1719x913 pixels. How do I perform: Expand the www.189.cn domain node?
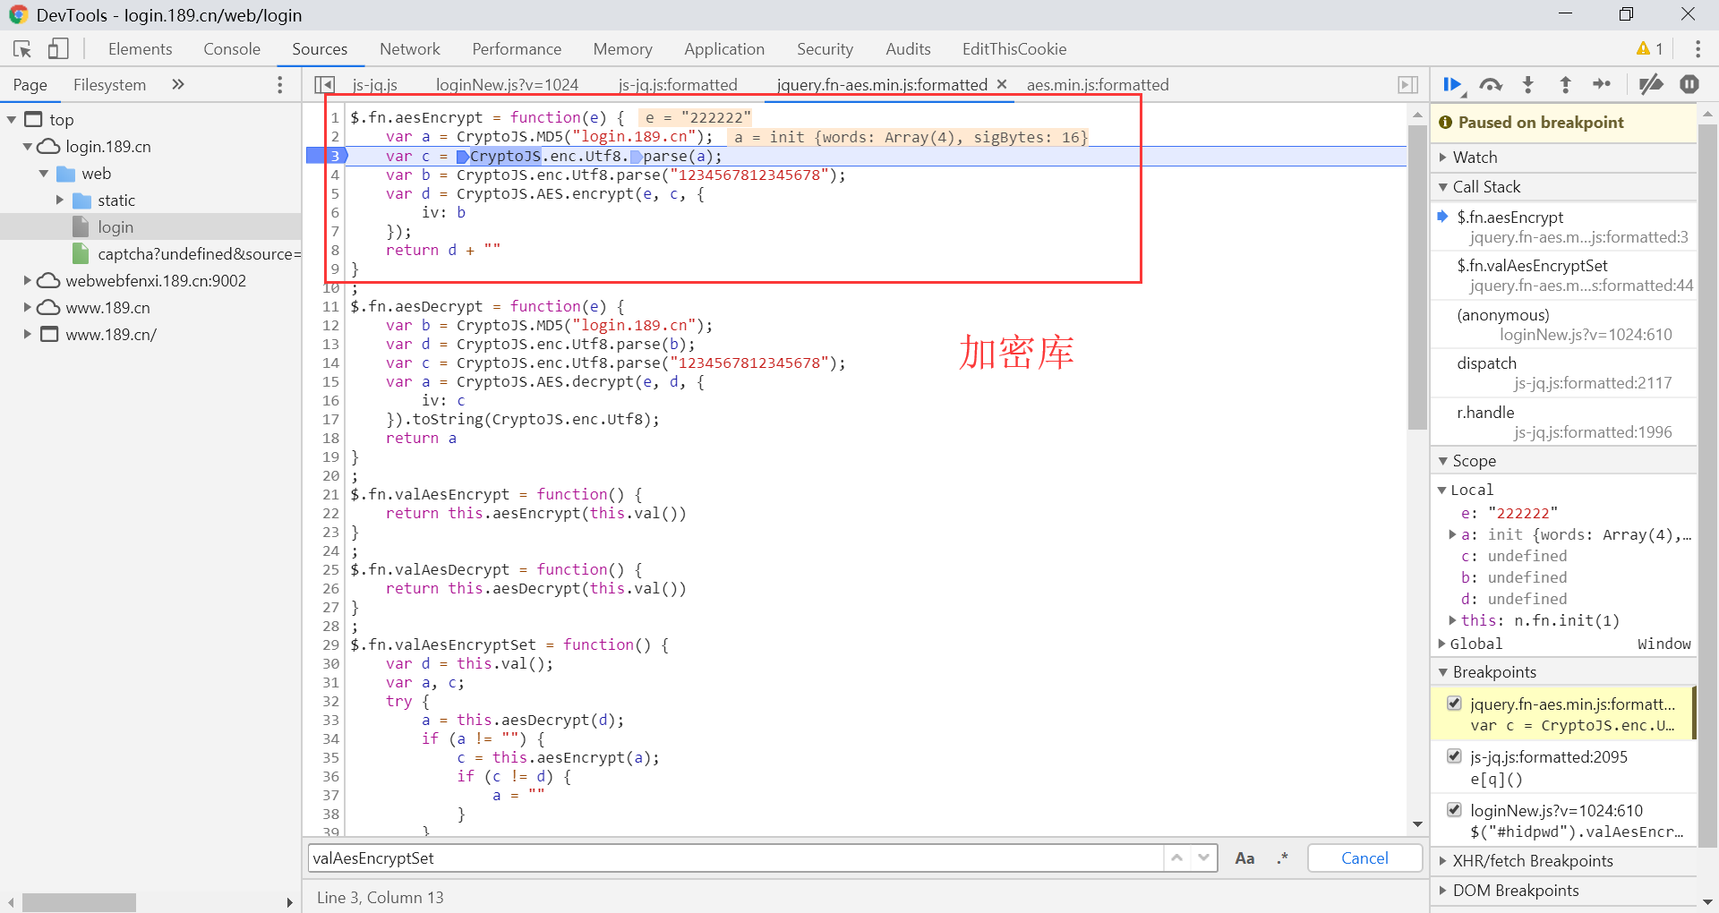[28, 308]
